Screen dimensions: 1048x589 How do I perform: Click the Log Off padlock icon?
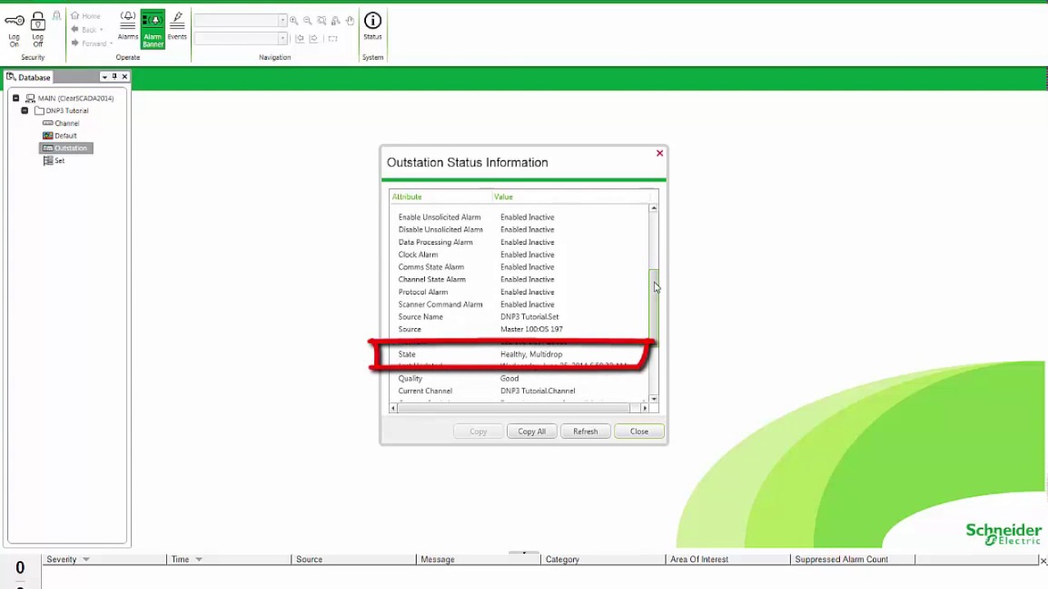click(x=38, y=21)
